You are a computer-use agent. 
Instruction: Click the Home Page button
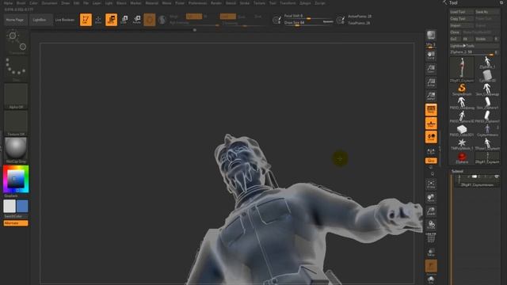pyautogui.click(x=15, y=20)
